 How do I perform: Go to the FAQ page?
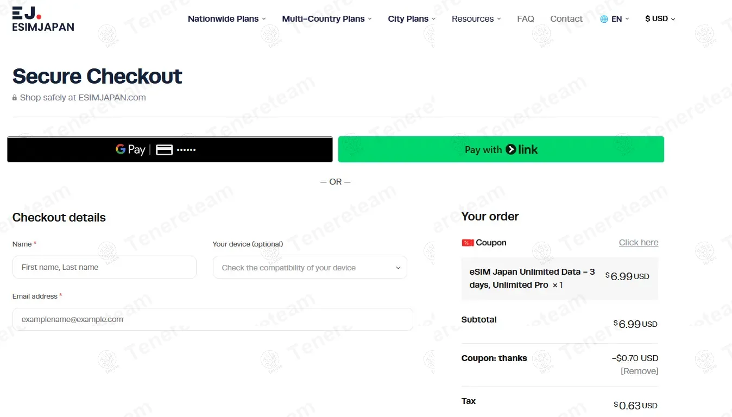click(526, 19)
